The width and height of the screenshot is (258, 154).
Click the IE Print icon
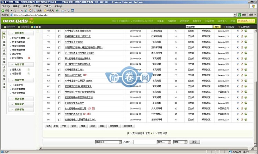pyautogui.click(x=68, y=11)
